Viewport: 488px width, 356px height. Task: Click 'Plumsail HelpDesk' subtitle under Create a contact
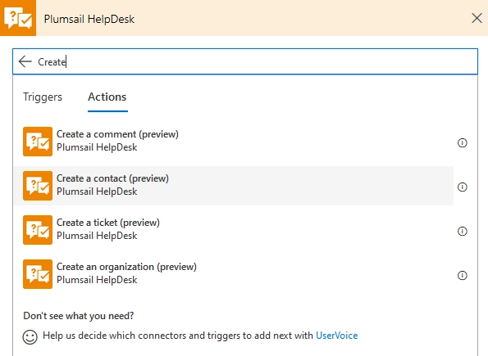coord(97,192)
